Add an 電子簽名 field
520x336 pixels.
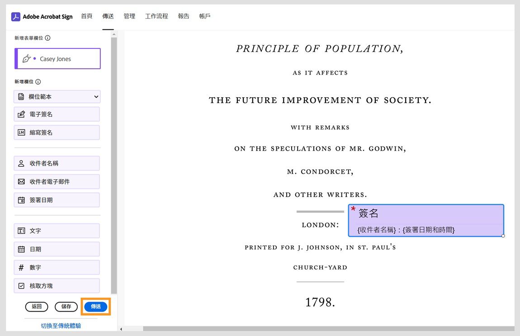57,114
